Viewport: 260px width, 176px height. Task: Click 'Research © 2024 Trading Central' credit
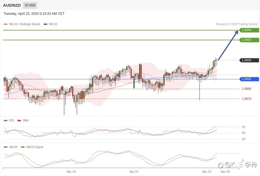coord(236,24)
